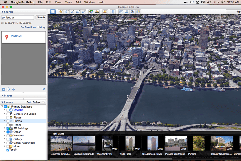Add a polygon using the toolbar icon
241x161 pixels.
[67, 12]
